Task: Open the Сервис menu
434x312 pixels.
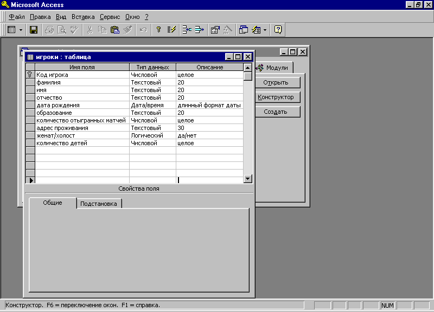Action: 110,17
